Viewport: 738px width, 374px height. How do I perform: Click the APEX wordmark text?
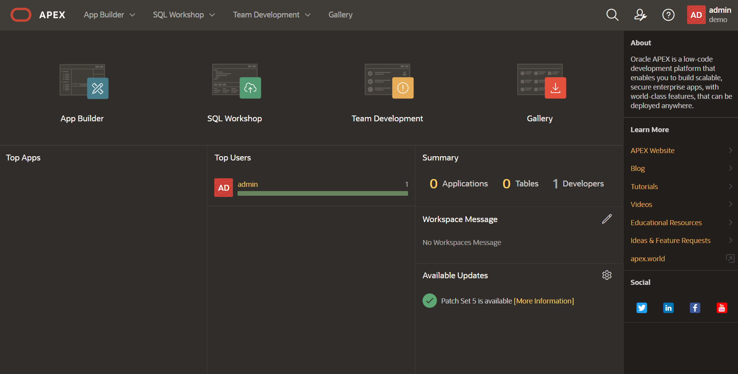[52, 15]
